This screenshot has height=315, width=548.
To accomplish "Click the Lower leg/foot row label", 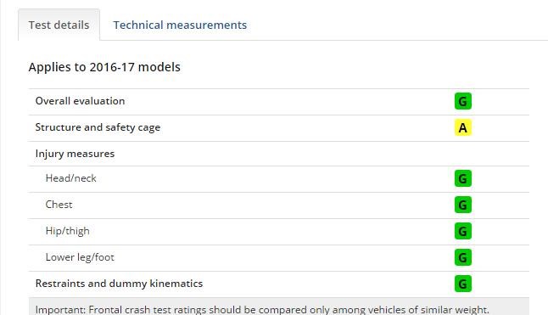I will pos(80,257).
